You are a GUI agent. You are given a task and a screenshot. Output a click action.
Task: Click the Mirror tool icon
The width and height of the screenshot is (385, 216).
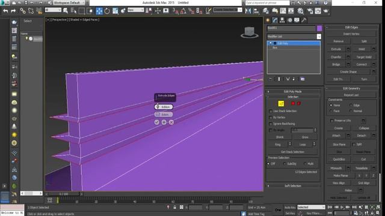pyautogui.click(x=248, y=11)
